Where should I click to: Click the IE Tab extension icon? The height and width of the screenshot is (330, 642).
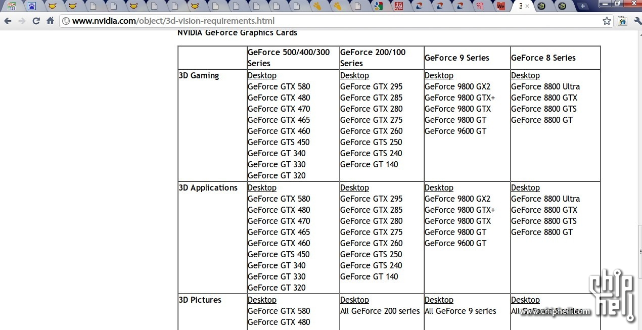click(x=622, y=21)
